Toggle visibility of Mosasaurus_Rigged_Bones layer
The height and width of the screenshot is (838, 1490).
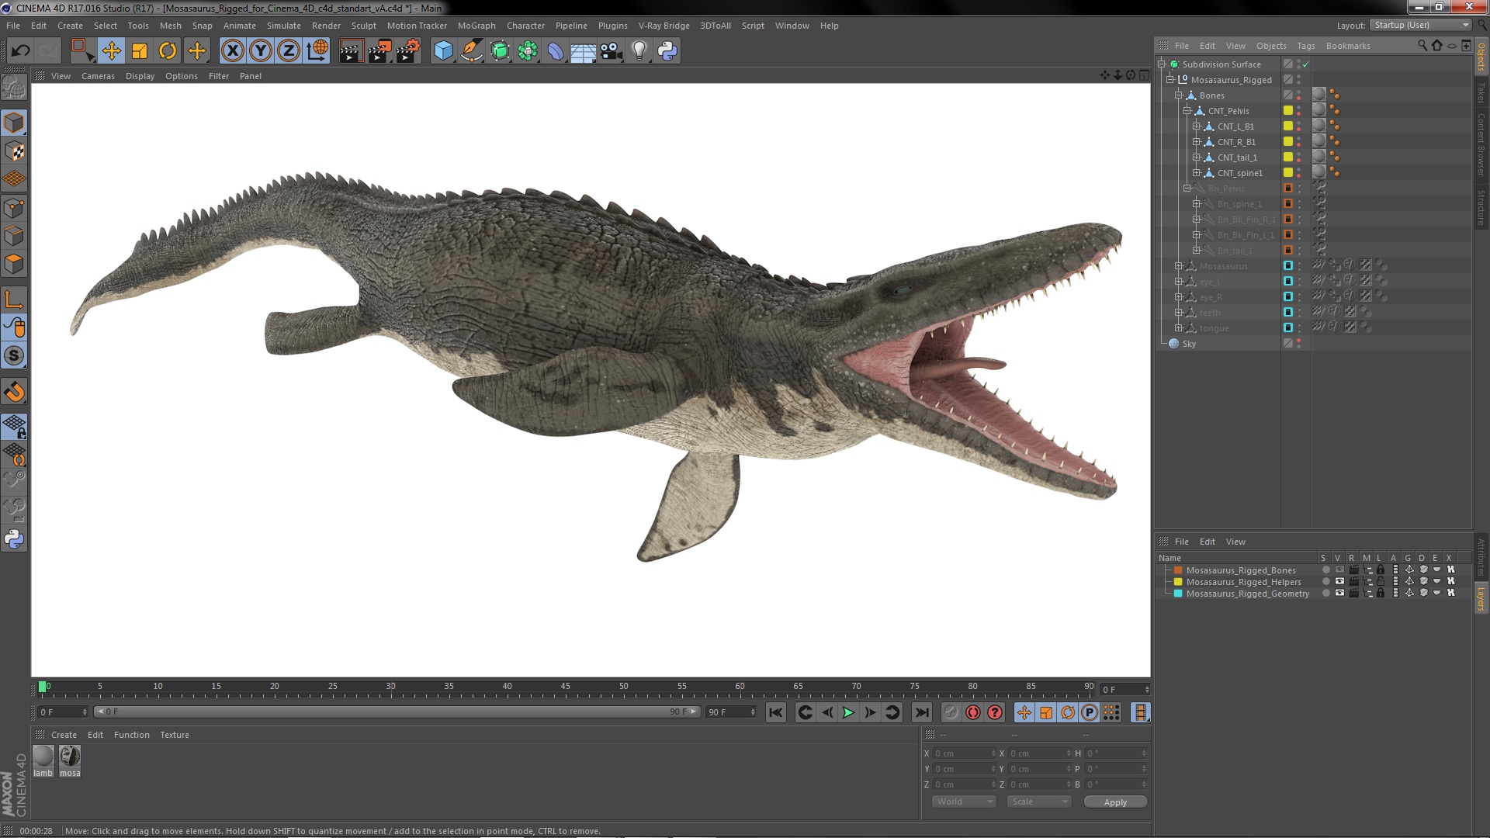click(x=1339, y=570)
